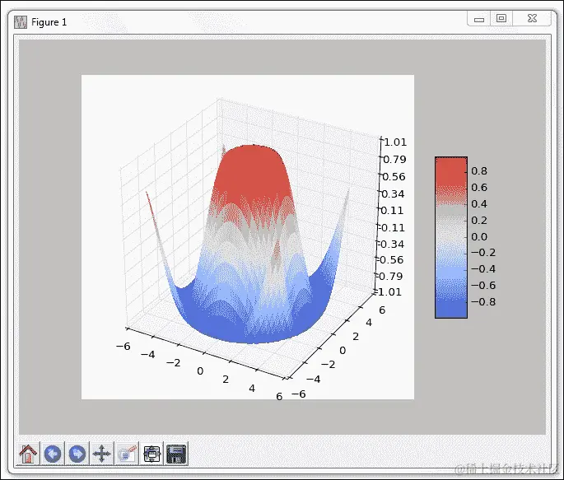Screen dimensions: 564x480
Task: Go back to previous view arrow
Action: coord(53,454)
